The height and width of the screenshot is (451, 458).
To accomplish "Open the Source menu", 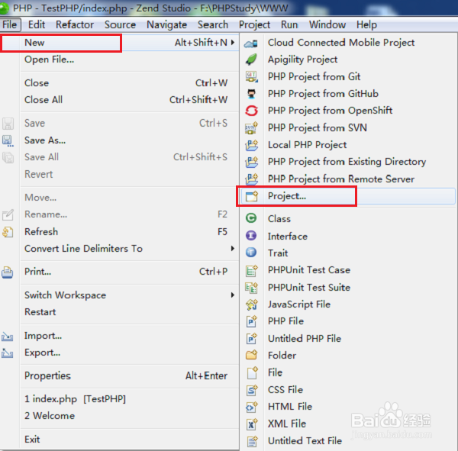I will click(120, 24).
